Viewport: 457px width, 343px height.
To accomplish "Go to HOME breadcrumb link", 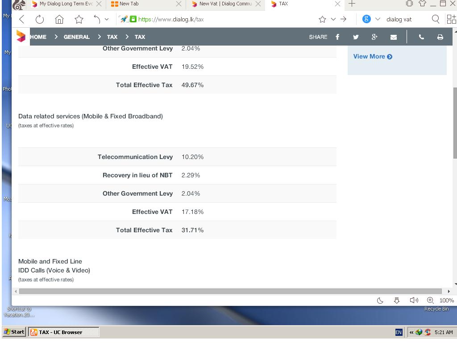I will click(x=38, y=37).
